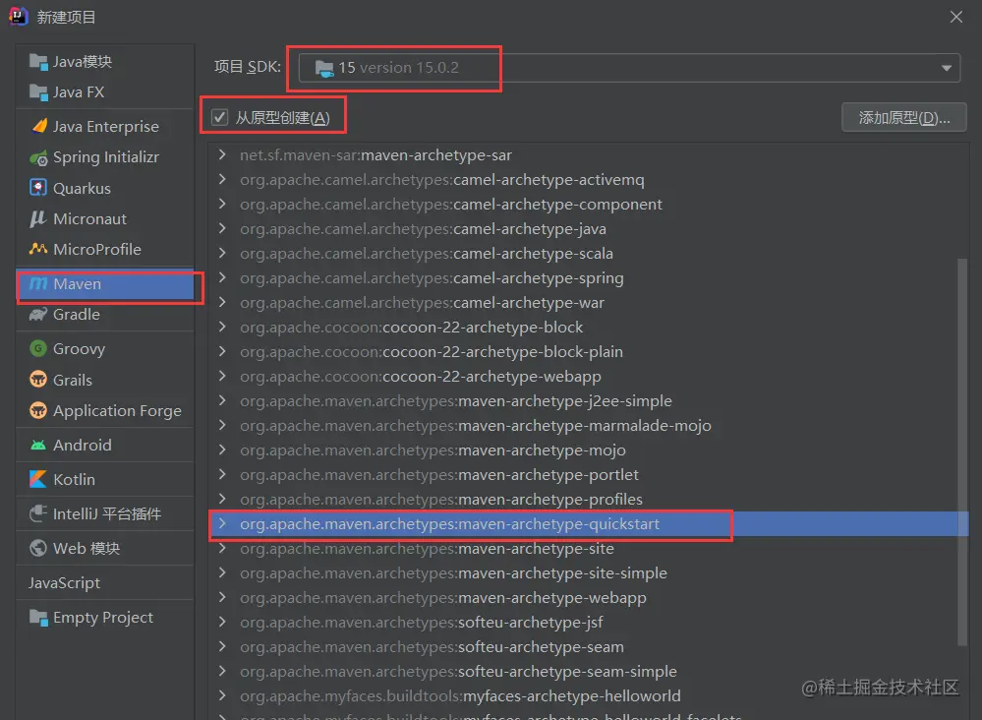This screenshot has height=720, width=982.
Task: Select camel-archetype-spring archetype
Action: [589, 277]
